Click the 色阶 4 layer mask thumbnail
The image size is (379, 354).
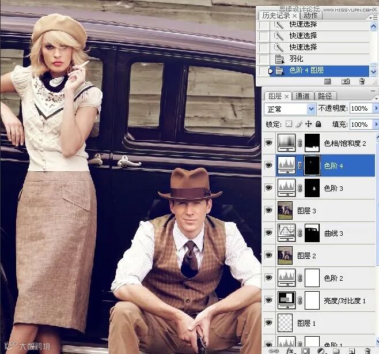312,165
